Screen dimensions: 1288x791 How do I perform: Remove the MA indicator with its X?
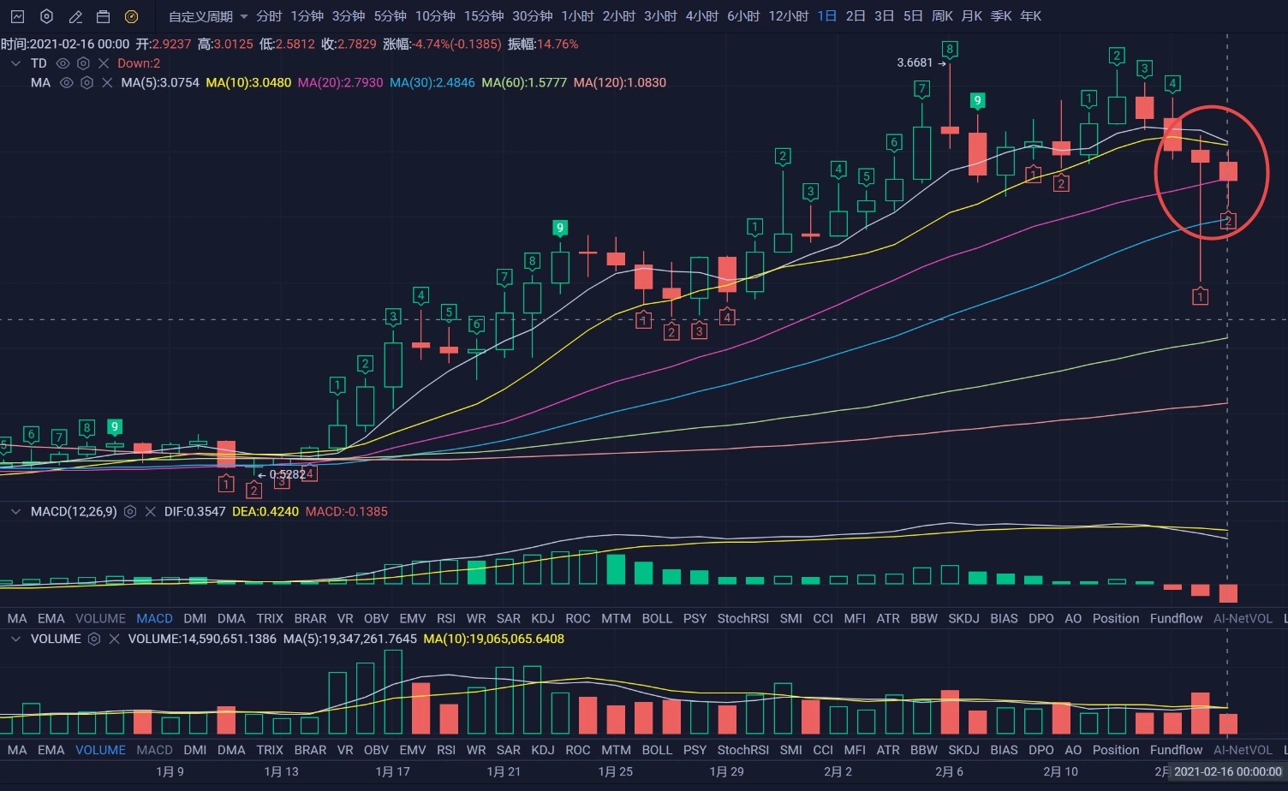pyautogui.click(x=107, y=83)
